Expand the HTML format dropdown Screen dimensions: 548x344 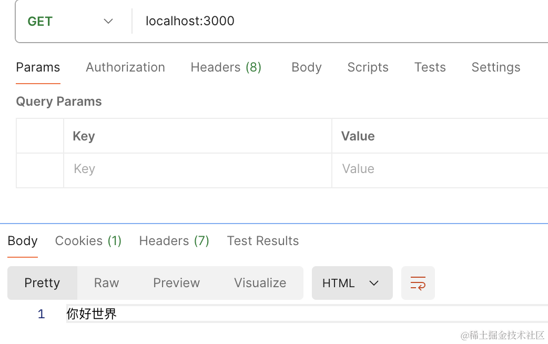(x=352, y=283)
